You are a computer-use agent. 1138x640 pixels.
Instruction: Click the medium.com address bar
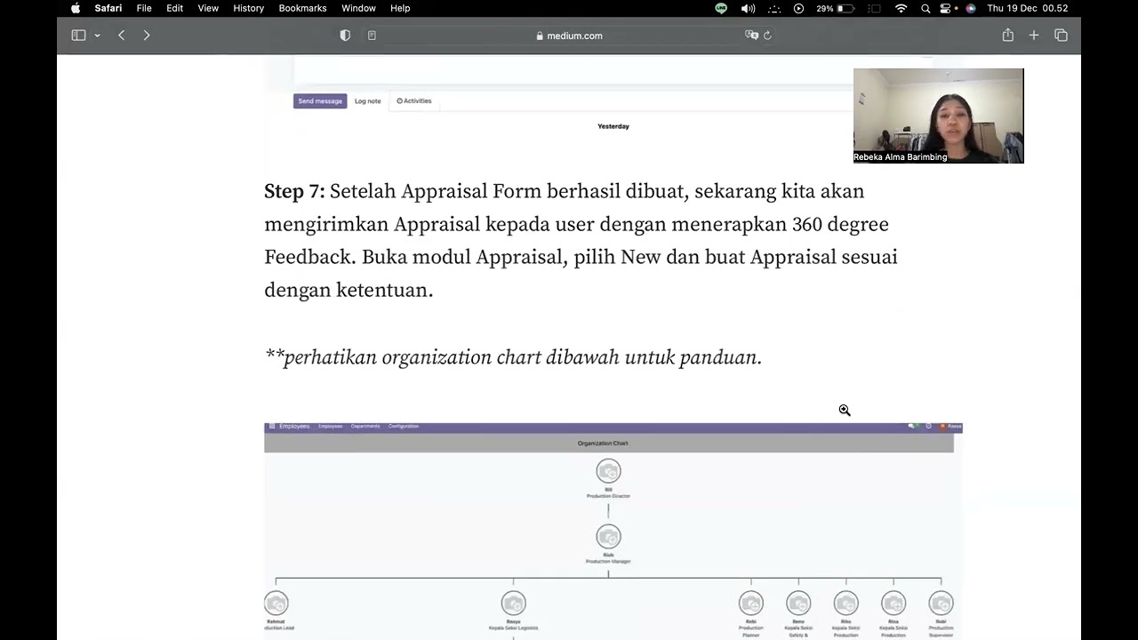pos(569,36)
